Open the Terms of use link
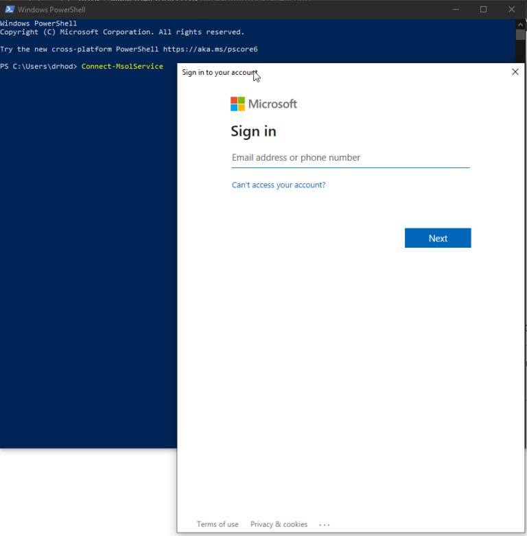Image resolution: width=527 pixels, height=536 pixels. point(218,524)
